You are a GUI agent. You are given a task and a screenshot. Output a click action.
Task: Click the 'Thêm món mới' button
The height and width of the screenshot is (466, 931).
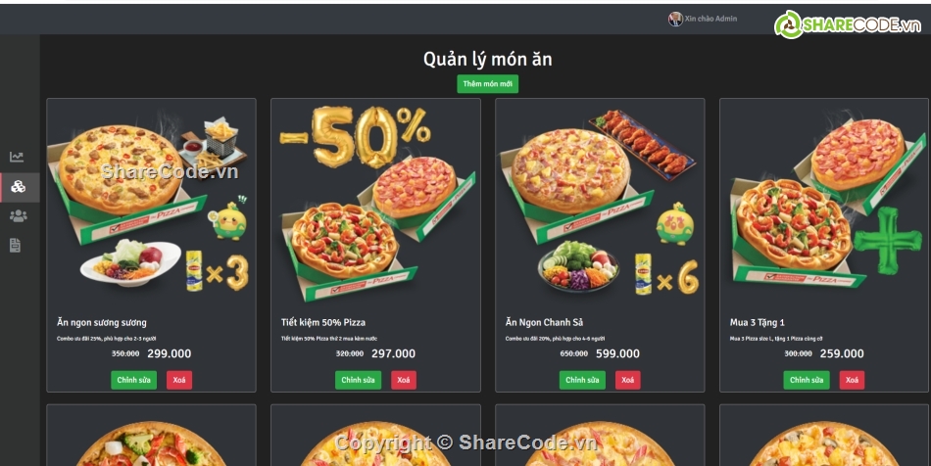coord(487,83)
